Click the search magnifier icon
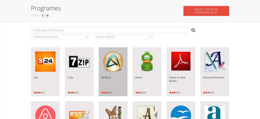260x119 pixels. [x=193, y=30]
